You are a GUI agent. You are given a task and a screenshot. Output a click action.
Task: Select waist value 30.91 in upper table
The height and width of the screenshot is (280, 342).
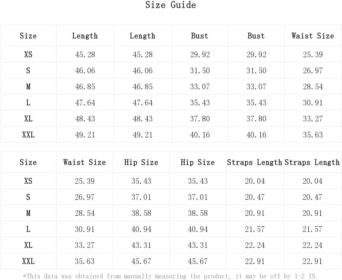pos(313,103)
